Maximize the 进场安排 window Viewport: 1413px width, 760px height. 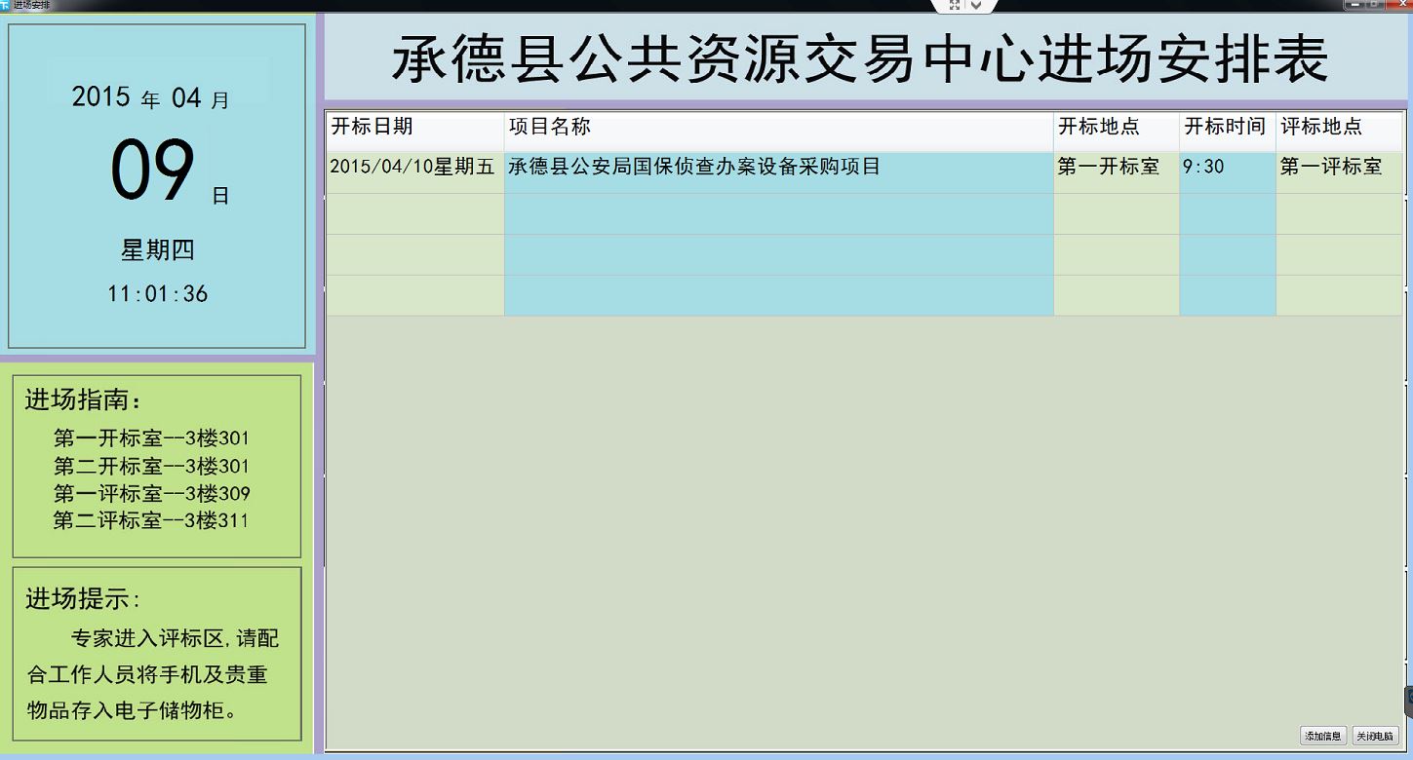pyautogui.click(x=1376, y=5)
